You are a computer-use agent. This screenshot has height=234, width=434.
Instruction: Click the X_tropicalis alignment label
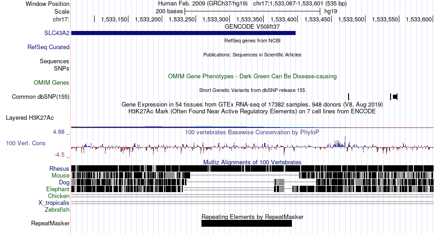coord(54,203)
